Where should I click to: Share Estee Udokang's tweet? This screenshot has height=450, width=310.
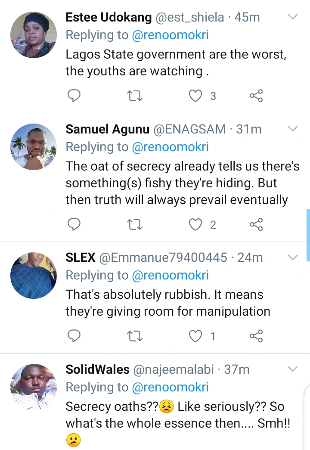256,96
